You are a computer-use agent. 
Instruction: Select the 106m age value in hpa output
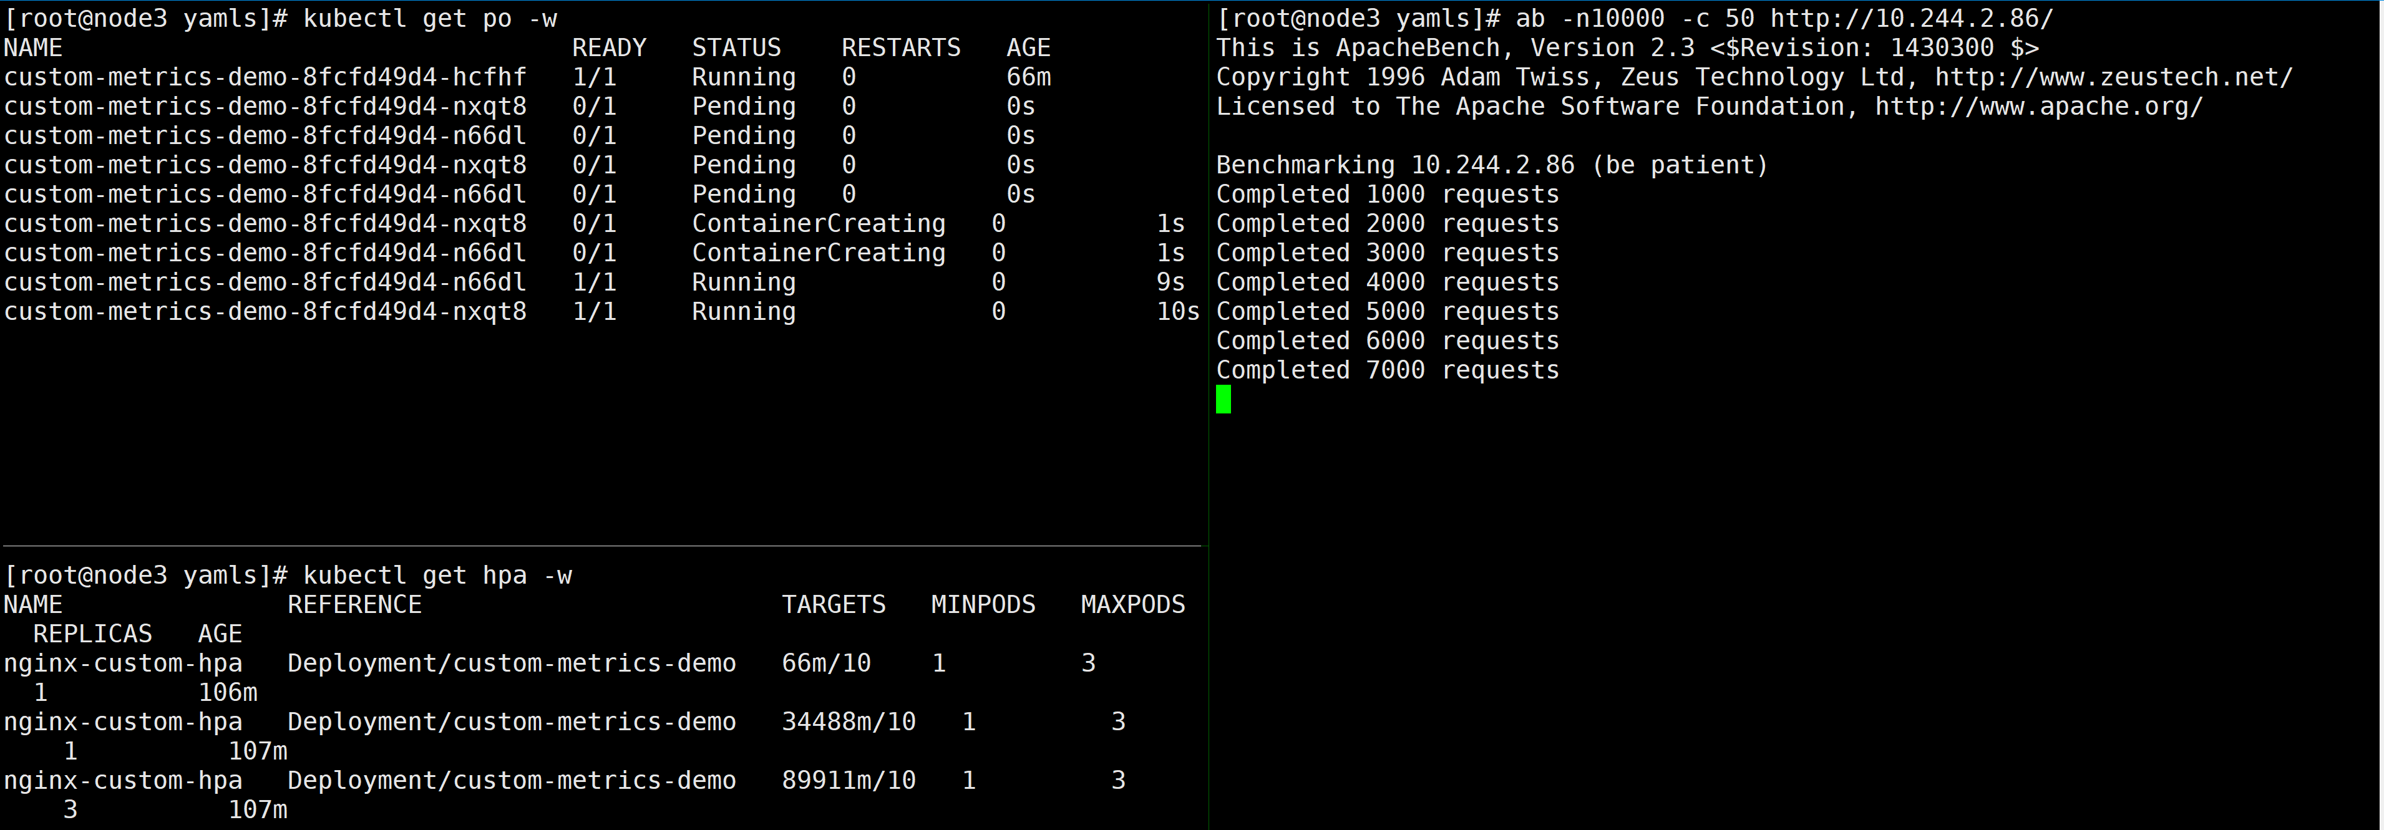pos(228,692)
